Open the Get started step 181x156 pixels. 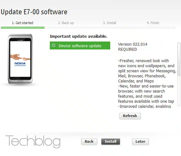point(23,23)
